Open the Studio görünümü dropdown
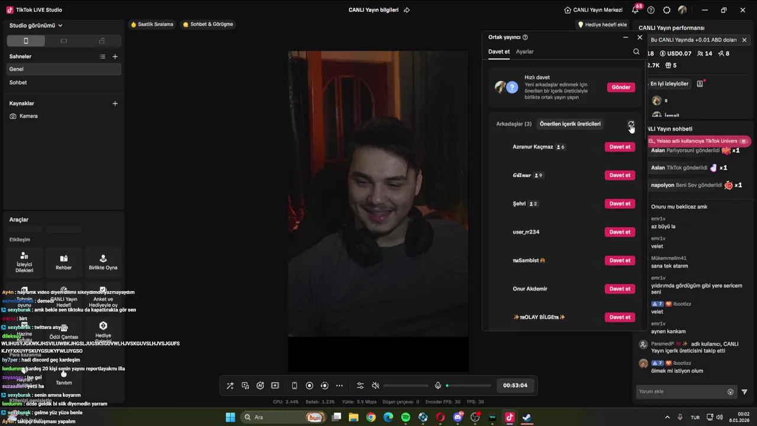 [36, 25]
